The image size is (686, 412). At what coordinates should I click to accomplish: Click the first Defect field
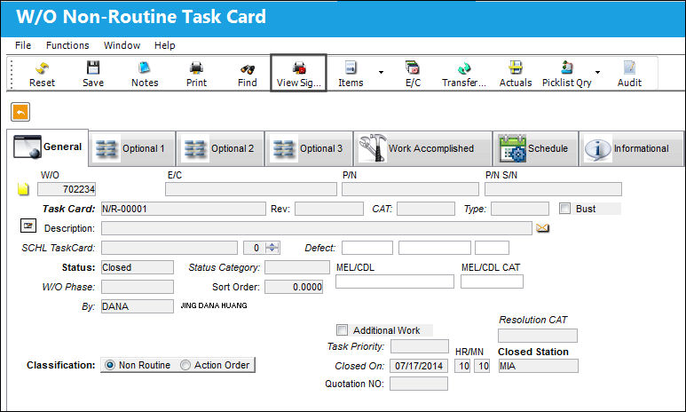coord(367,248)
